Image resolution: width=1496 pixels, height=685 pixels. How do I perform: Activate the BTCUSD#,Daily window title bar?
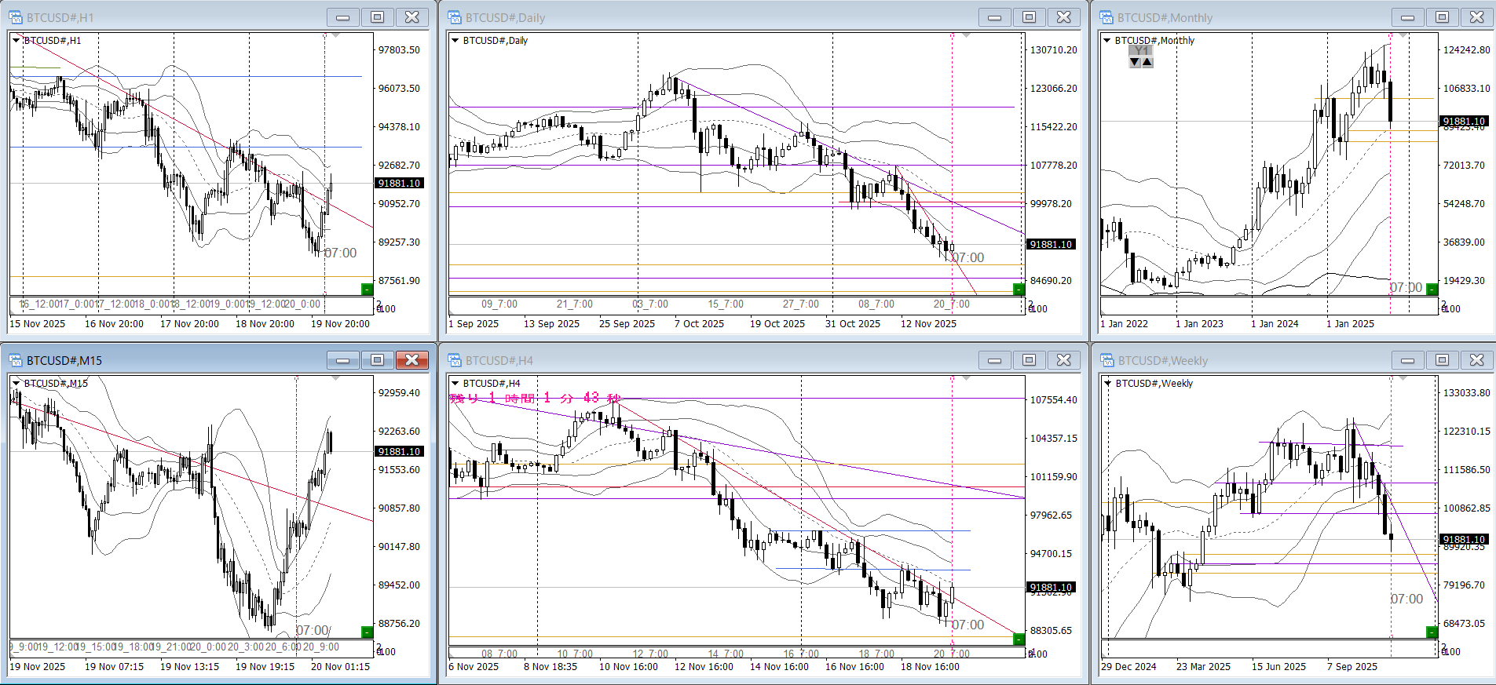(707, 17)
